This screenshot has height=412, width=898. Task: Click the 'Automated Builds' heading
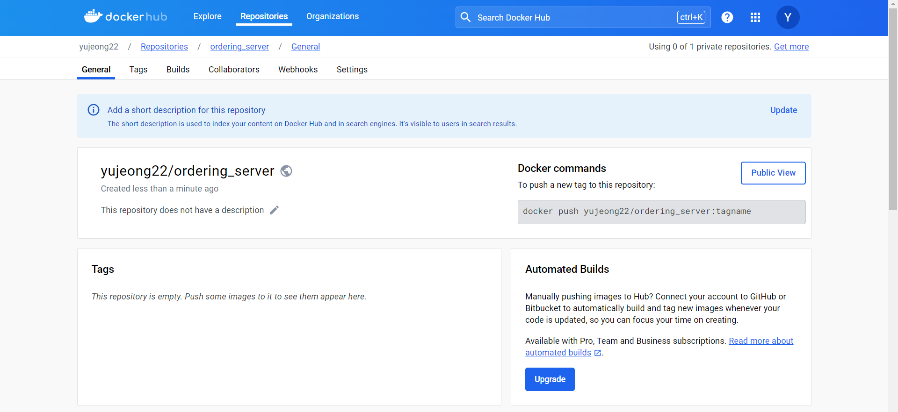pyautogui.click(x=567, y=269)
